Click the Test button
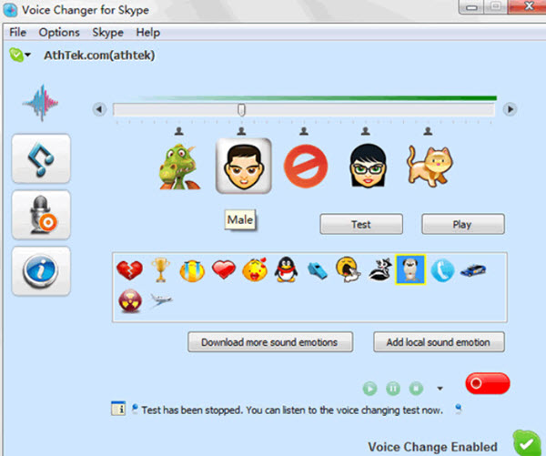 point(361,224)
